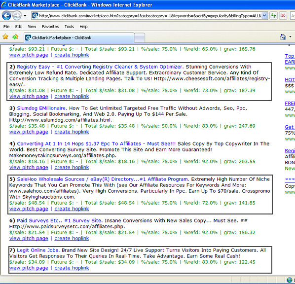Open SaleHoo Wholesale Sources title link
Image resolution: width=295 pixels, height=284 pixels.
pyautogui.click(x=103, y=179)
